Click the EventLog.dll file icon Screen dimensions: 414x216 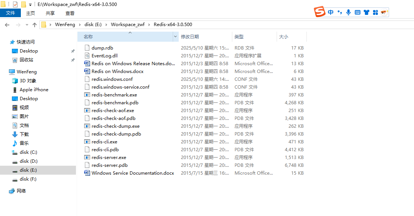(x=87, y=56)
